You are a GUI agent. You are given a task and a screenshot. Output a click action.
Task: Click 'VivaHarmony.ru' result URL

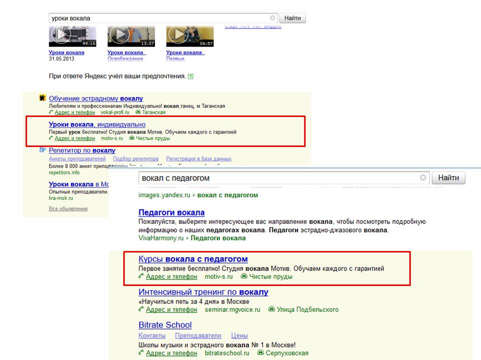(x=161, y=238)
